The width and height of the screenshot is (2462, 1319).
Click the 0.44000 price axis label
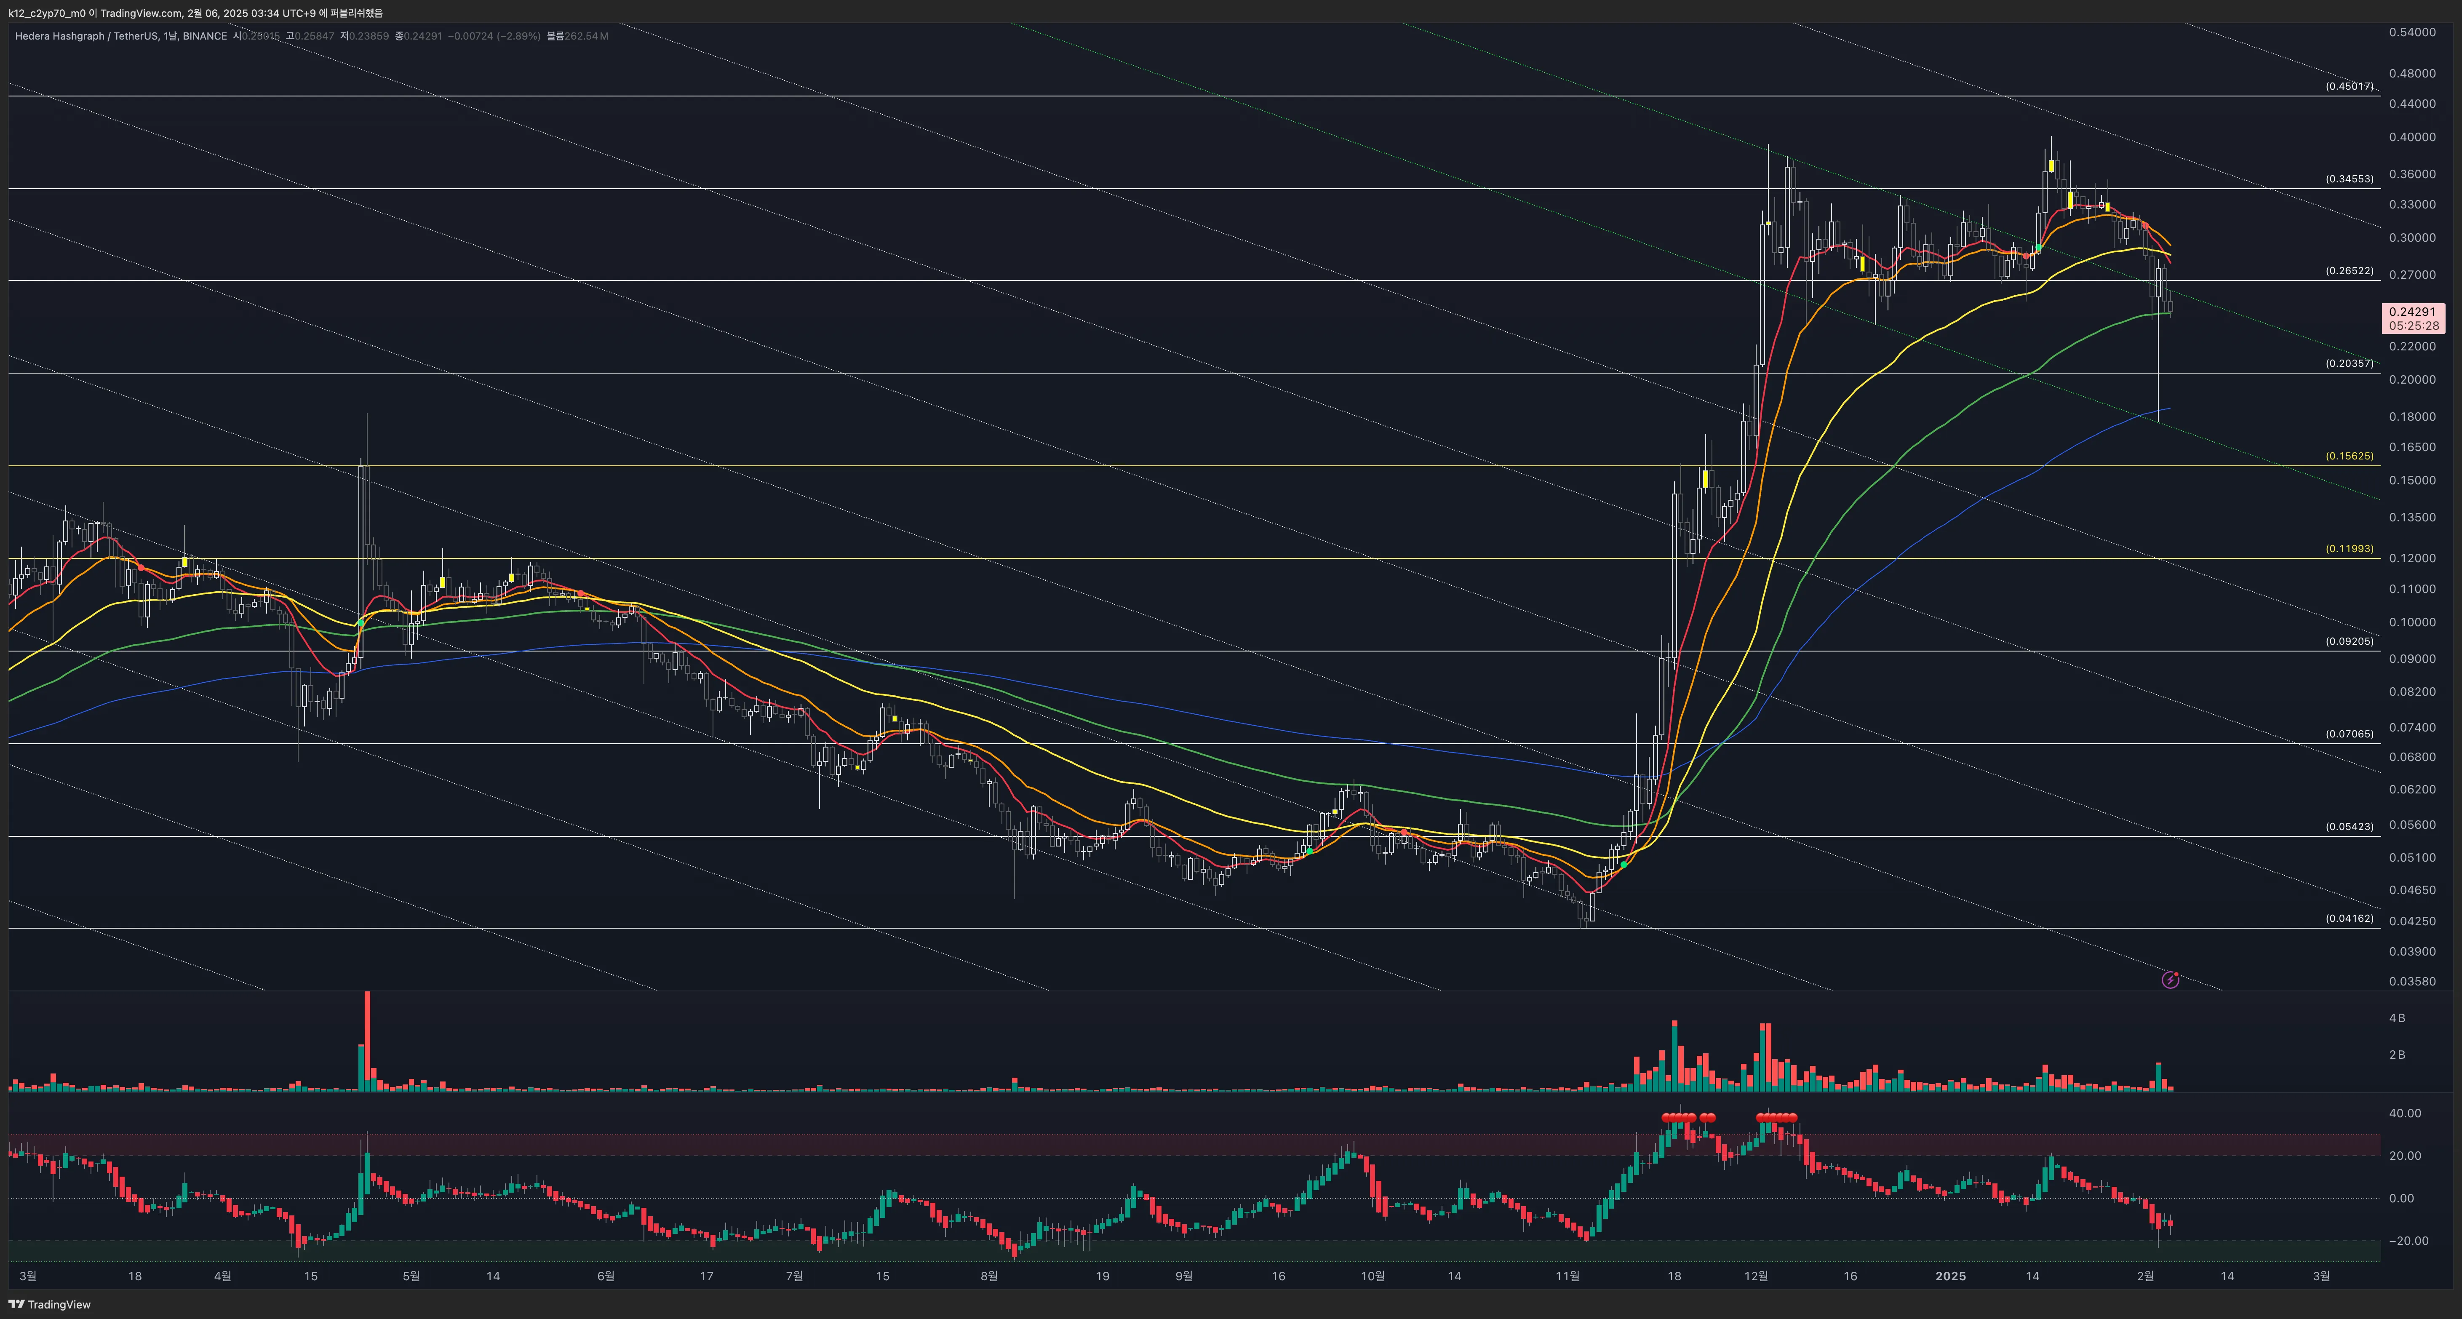click(x=2412, y=104)
